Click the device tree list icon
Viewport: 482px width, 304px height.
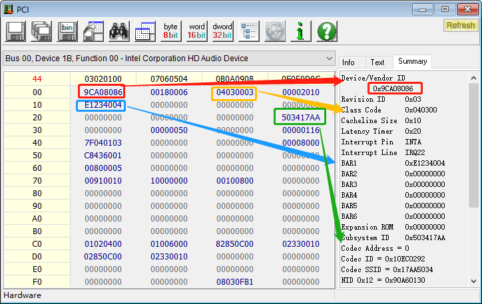point(249,31)
